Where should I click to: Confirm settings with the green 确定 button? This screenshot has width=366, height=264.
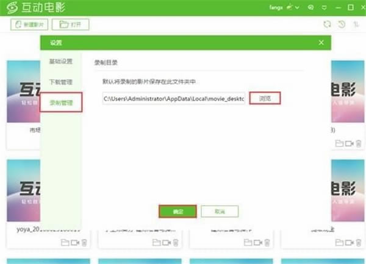click(178, 212)
